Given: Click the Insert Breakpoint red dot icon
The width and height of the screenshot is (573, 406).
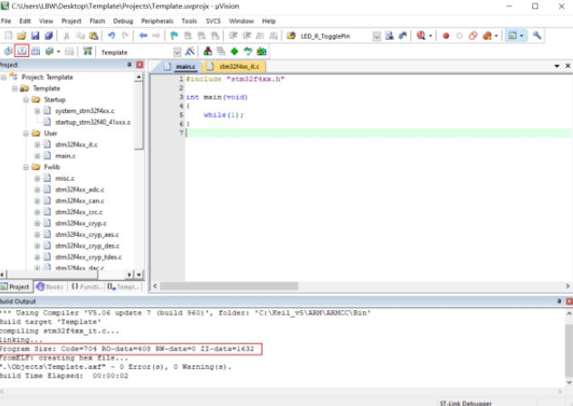Looking at the screenshot, I should pos(445,36).
